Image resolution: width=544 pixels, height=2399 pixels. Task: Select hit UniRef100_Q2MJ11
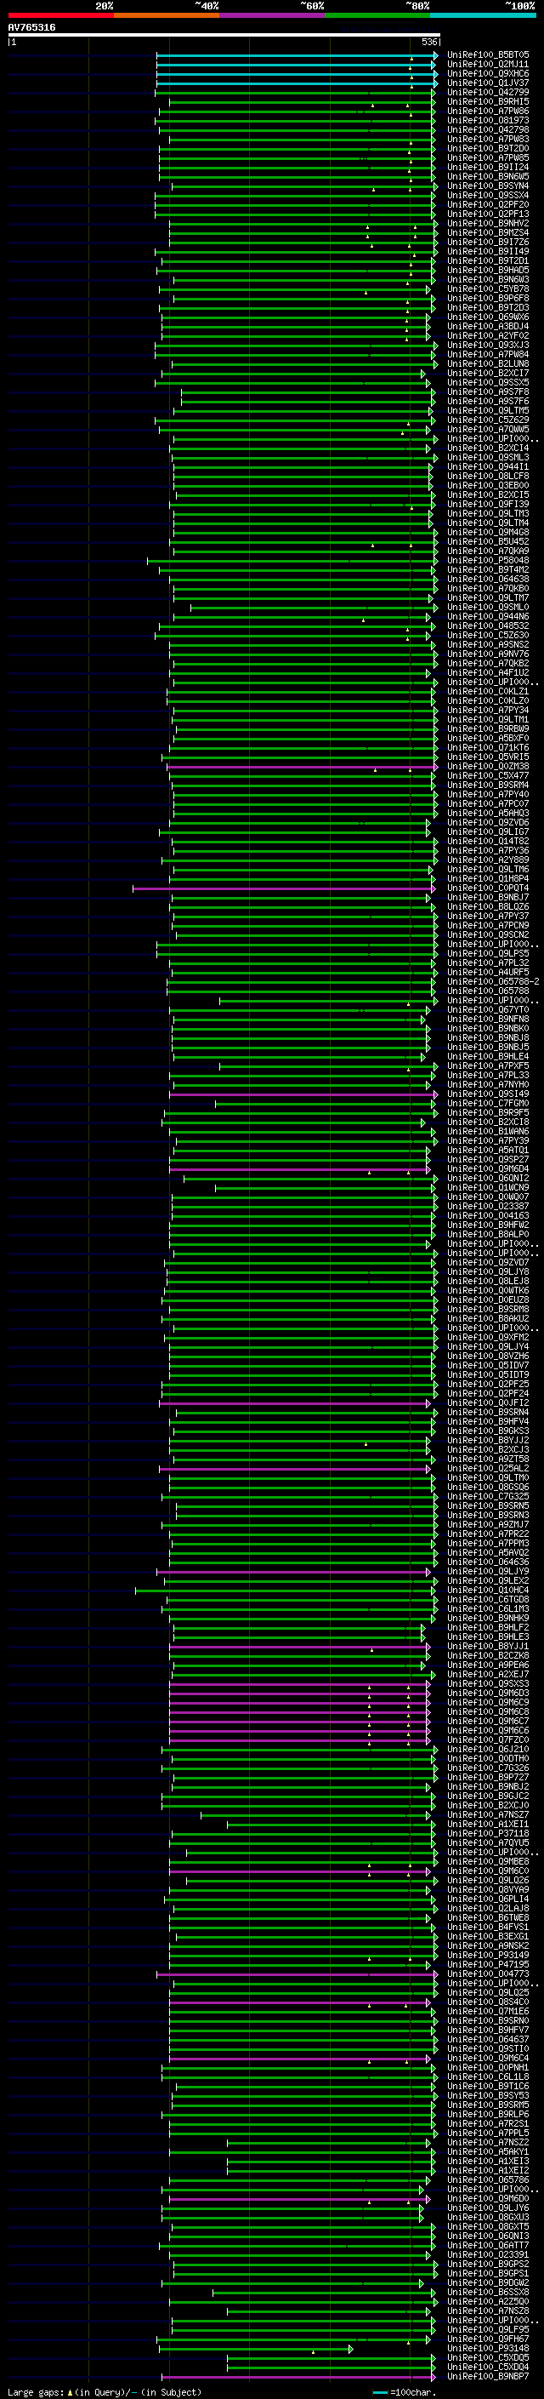click(488, 65)
